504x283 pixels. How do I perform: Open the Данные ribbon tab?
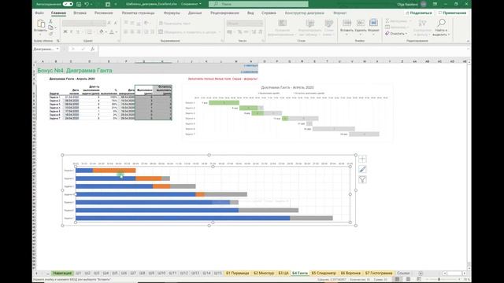click(195, 13)
